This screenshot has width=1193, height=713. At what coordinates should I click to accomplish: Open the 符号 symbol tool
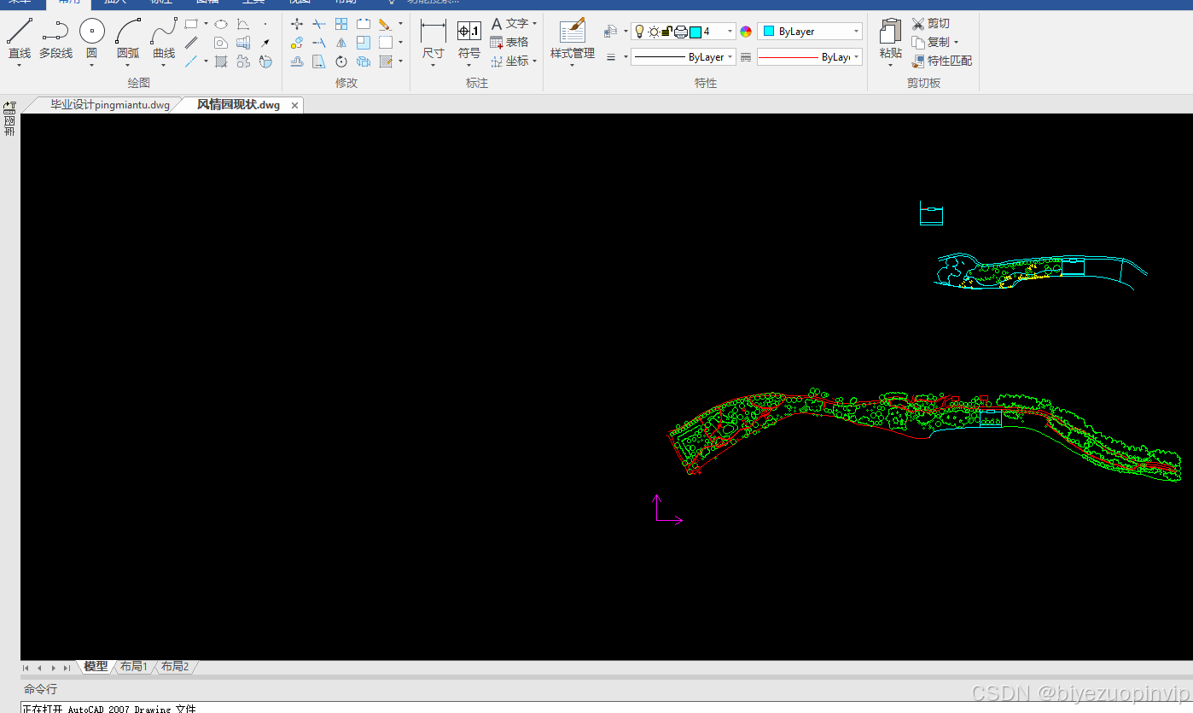[469, 40]
